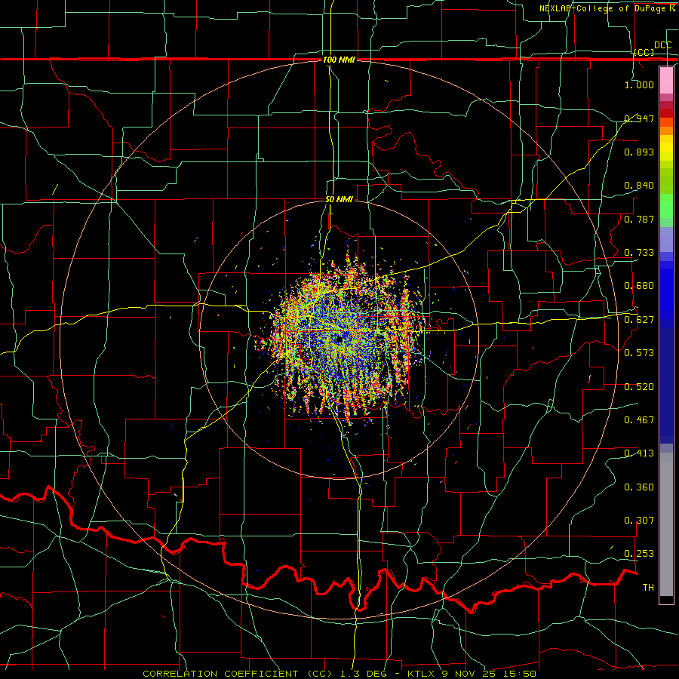Click the 0.520 scale value

pyautogui.click(x=639, y=387)
